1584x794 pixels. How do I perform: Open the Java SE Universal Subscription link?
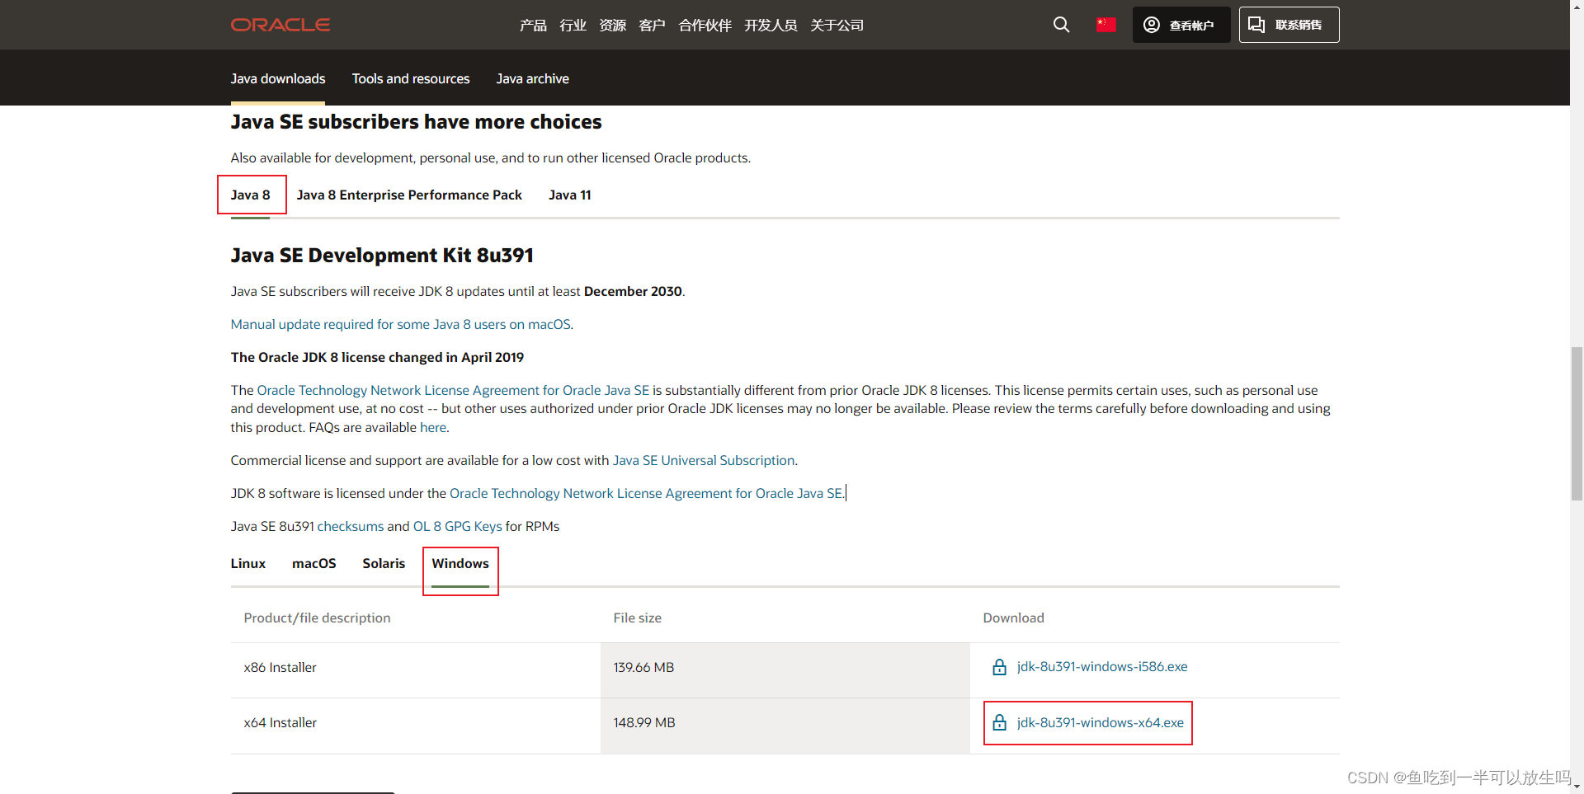point(704,460)
